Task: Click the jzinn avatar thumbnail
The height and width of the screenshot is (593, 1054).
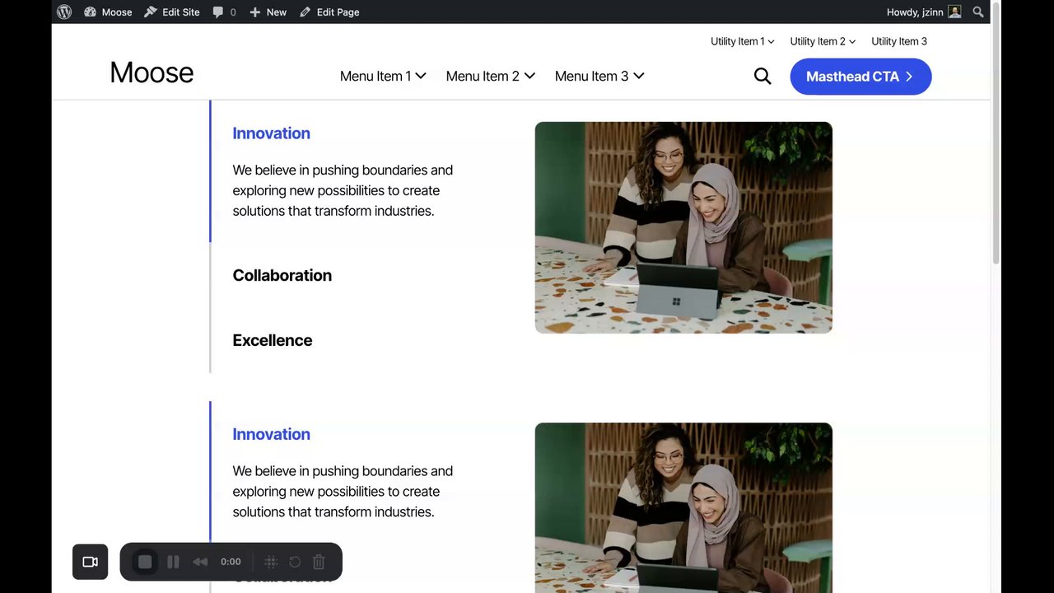Action: [954, 12]
